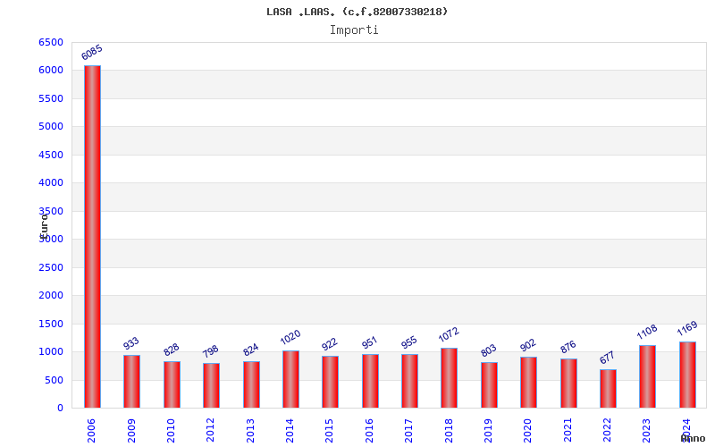Select the bar labeled 803
This screenshot has width=715, height=447.
click(x=489, y=385)
